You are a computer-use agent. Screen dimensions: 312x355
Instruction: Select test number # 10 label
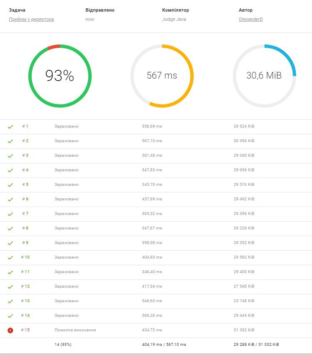[x=25, y=257]
